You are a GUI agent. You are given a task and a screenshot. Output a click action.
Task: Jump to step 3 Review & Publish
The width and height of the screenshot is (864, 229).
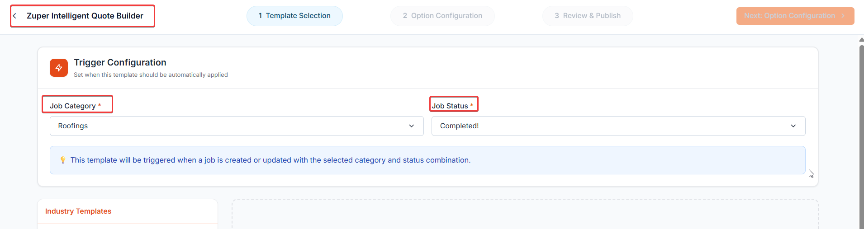(587, 16)
